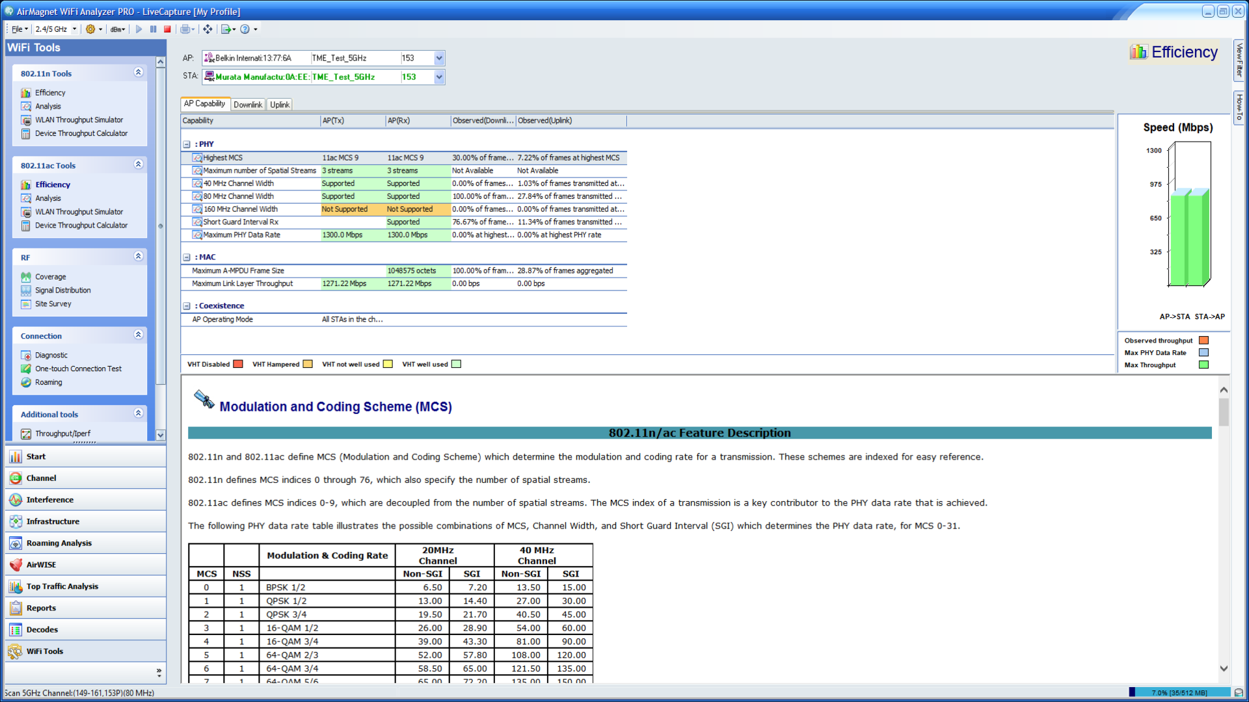Open the Signal Distribution tool

tap(62, 290)
